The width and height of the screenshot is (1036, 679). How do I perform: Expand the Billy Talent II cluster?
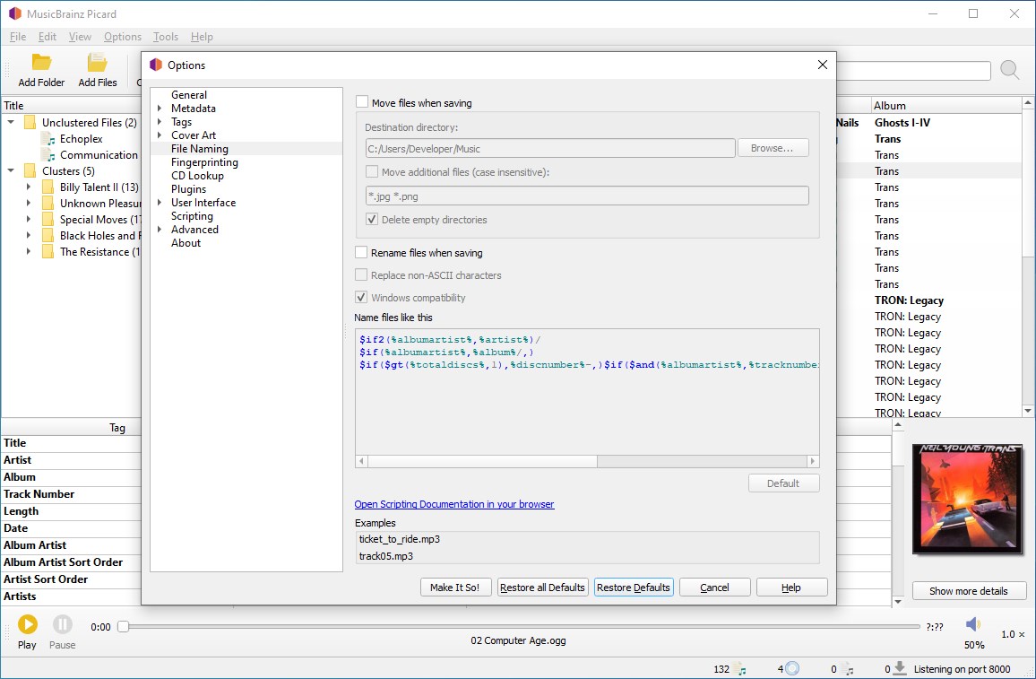point(27,187)
